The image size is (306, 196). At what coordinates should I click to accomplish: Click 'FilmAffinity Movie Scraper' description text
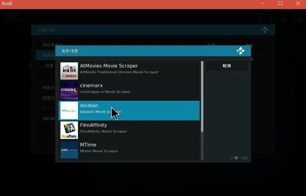[x=104, y=131]
